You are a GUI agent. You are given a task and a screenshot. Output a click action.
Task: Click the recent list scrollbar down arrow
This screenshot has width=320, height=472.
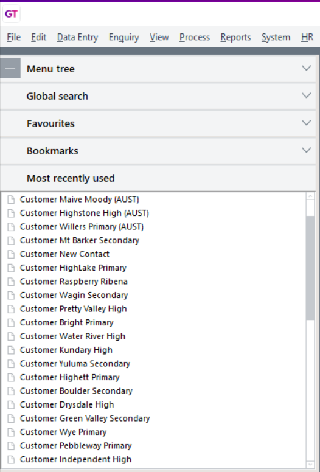(310, 465)
